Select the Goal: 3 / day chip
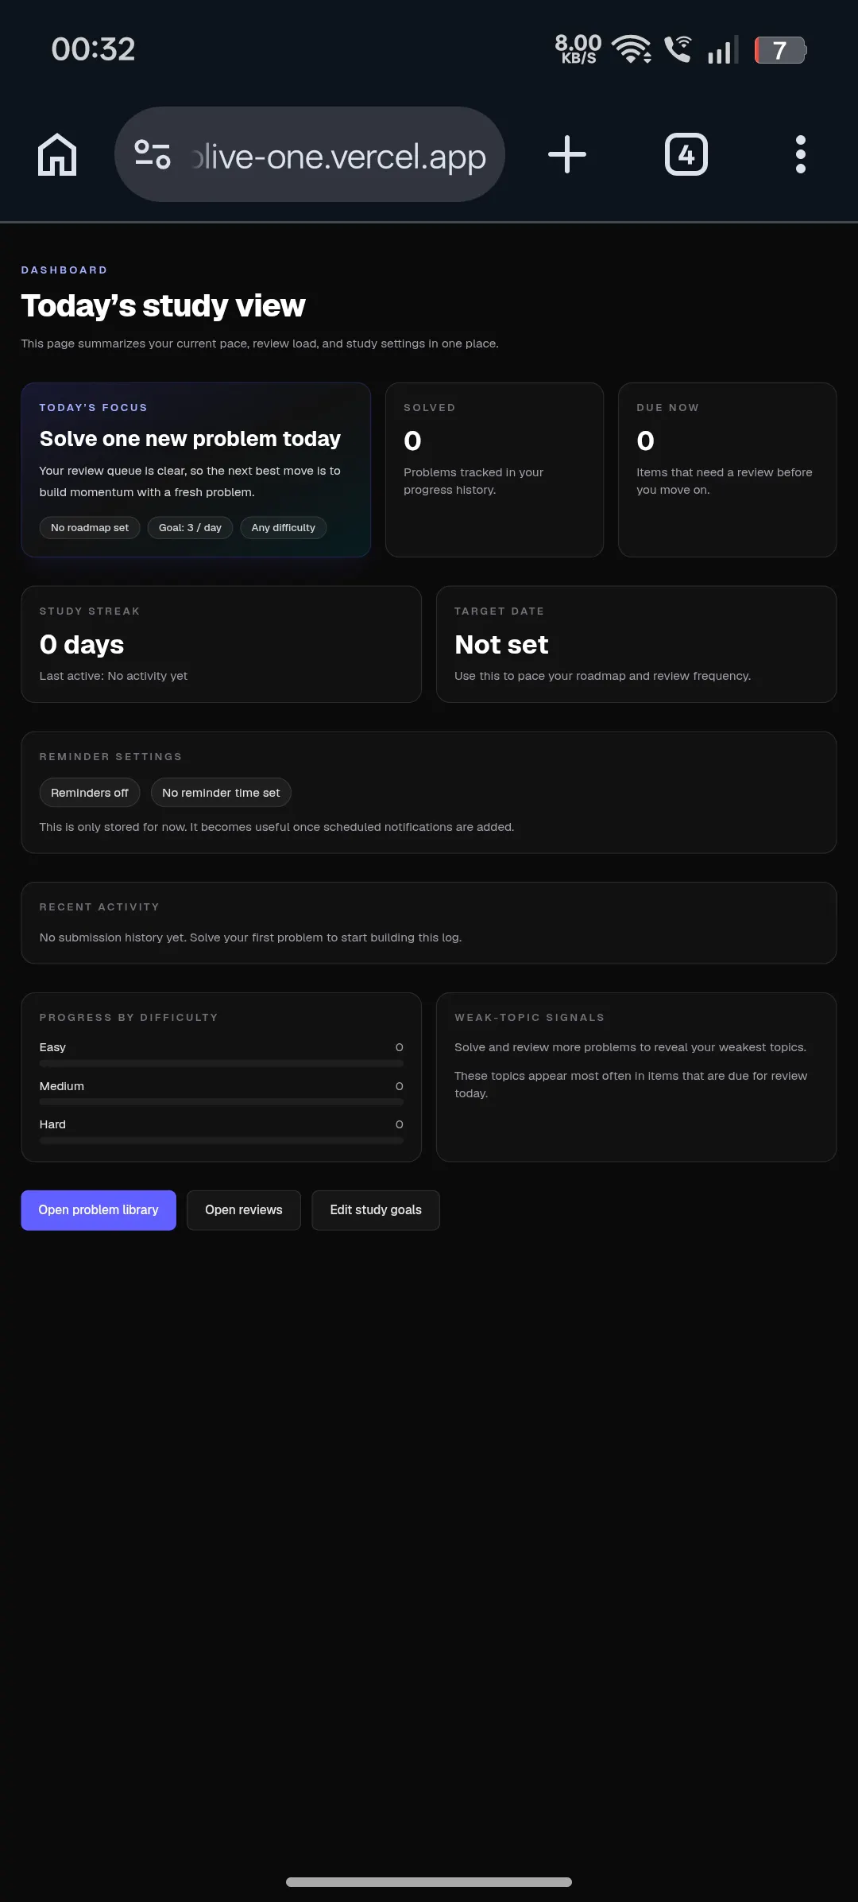The width and height of the screenshot is (858, 1902). pos(190,528)
